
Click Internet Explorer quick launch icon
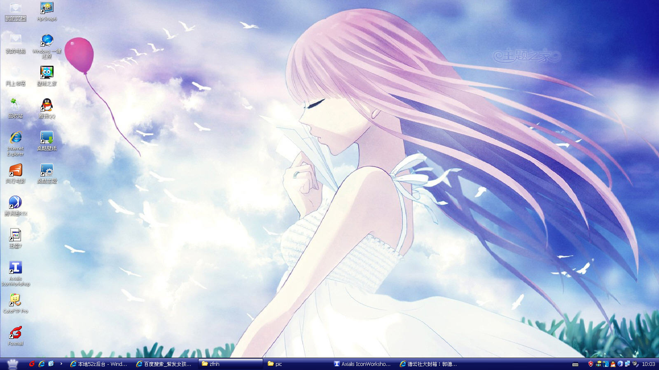pos(42,364)
